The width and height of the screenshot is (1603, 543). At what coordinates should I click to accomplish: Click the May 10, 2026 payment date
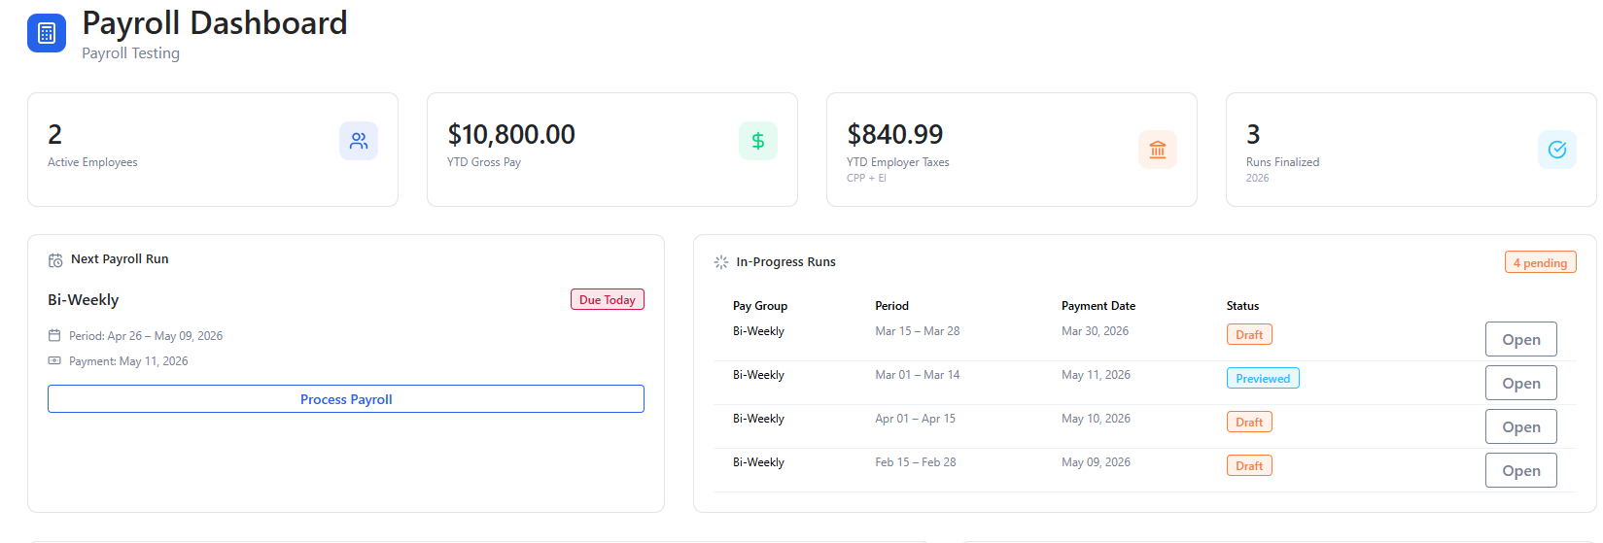1096,419
